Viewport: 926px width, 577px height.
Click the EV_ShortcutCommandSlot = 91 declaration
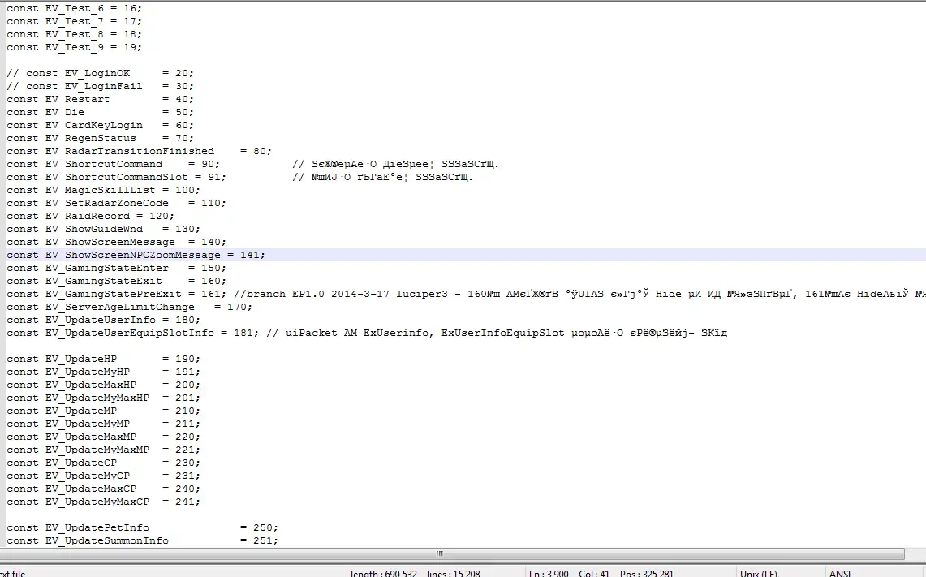[116, 177]
